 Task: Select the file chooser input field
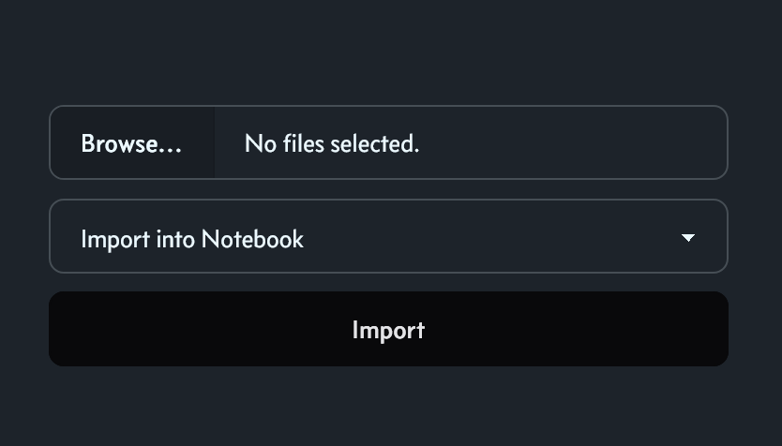pyautogui.click(x=388, y=142)
